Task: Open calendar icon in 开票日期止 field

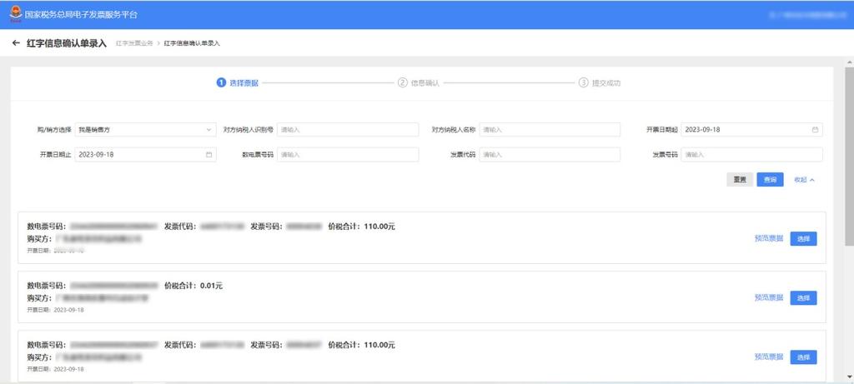Action: tap(208, 154)
